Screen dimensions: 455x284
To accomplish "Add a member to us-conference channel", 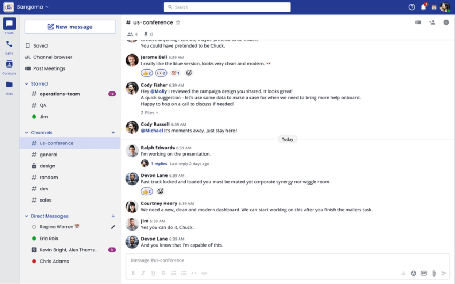I will pos(432,22).
